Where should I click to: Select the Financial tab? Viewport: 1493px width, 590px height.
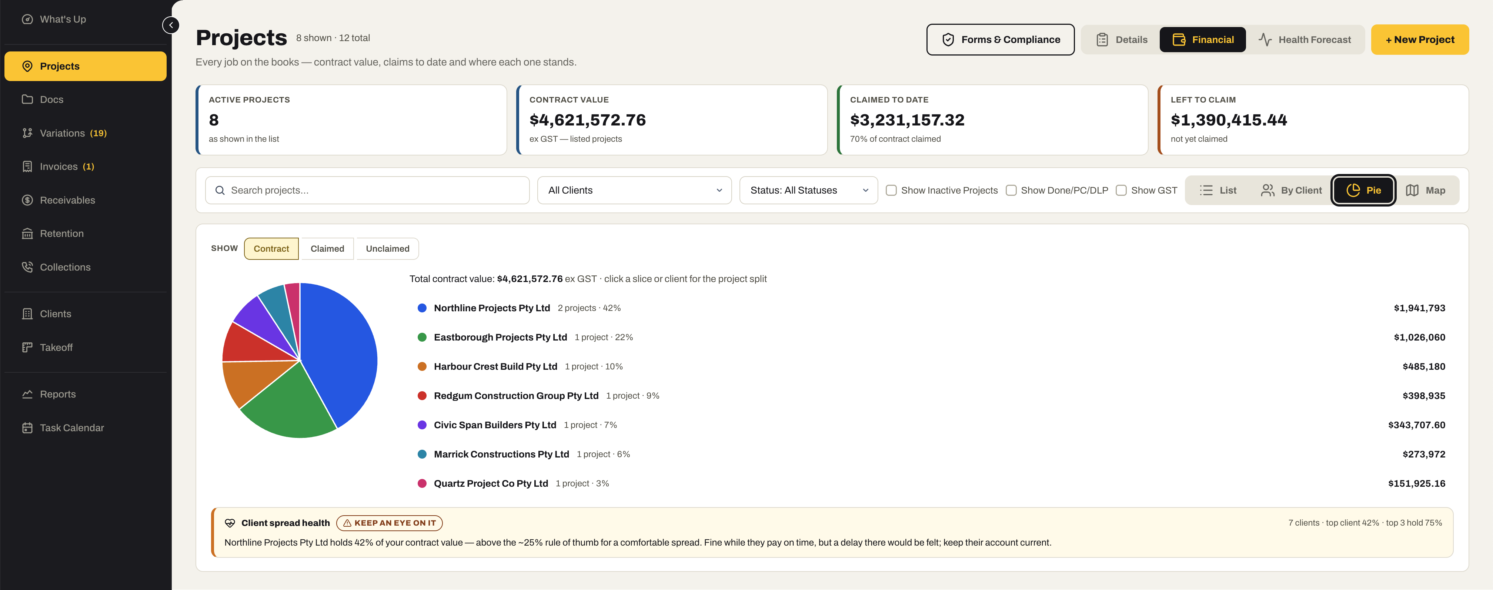click(1203, 39)
